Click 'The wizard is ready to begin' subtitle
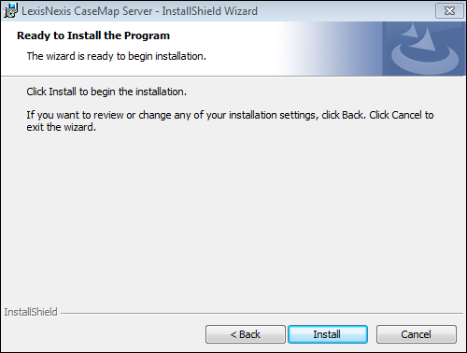 pyautogui.click(x=117, y=56)
